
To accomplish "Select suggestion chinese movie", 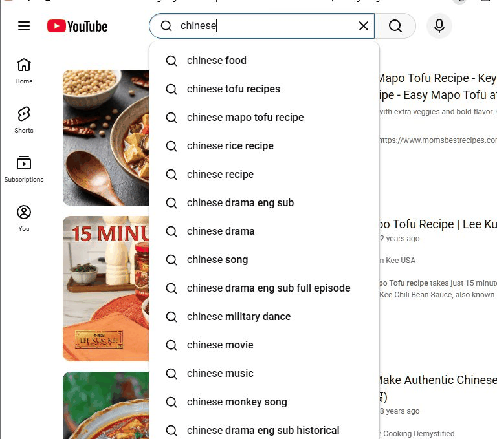I will pos(264,345).
